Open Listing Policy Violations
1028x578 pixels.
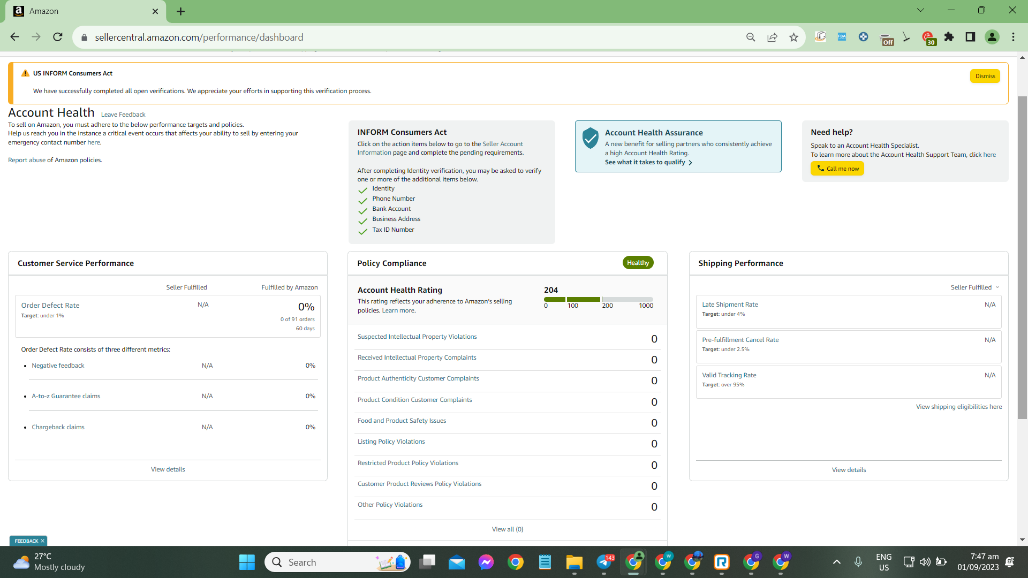pyautogui.click(x=391, y=442)
